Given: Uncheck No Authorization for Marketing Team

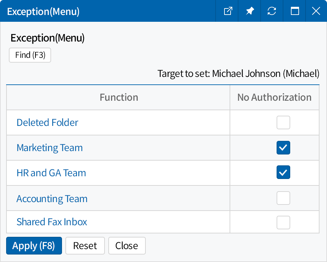Looking at the screenshot, I should (283, 148).
